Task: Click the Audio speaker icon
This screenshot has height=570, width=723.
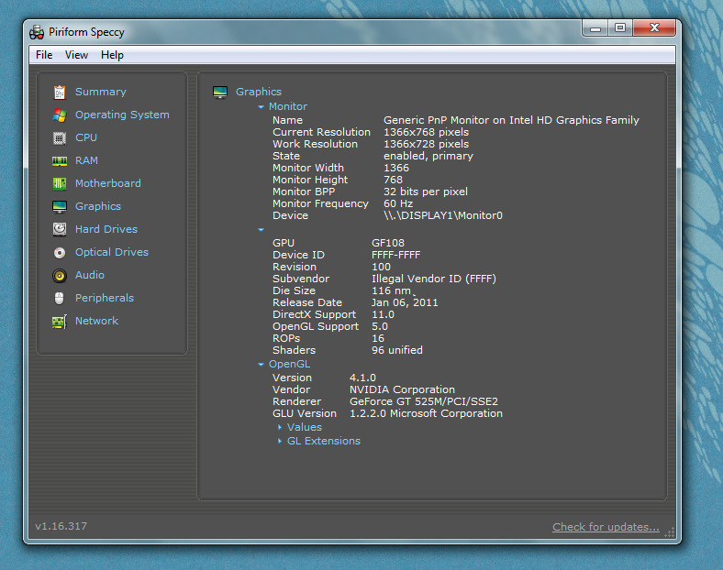Action: [60, 275]
